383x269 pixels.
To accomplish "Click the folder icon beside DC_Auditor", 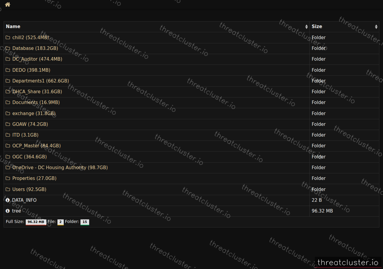I will pyautogui.click(x=8, y=59).
